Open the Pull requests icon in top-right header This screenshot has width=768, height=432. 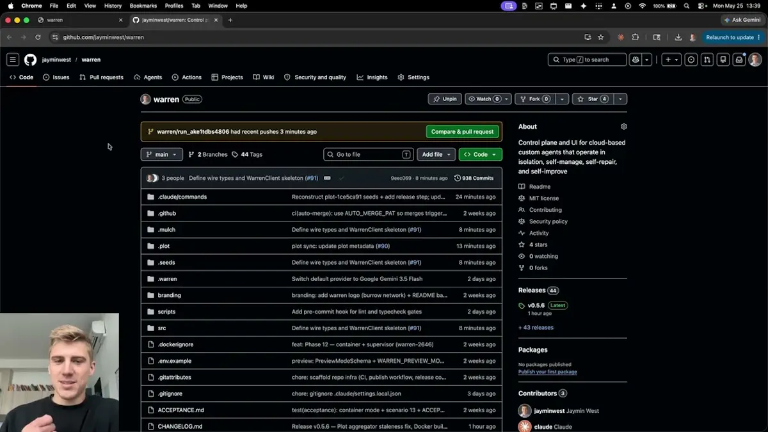coord(707,60)
